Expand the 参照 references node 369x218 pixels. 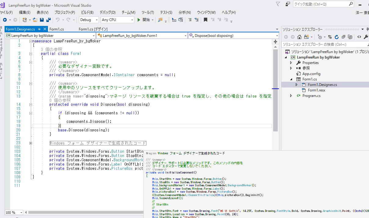tap(291, 68)
